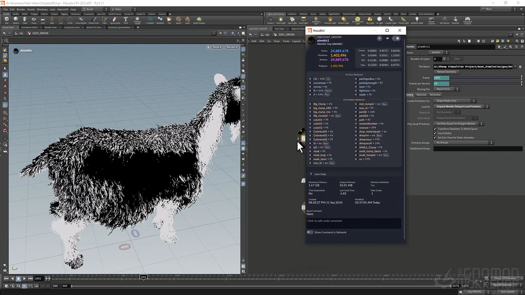Select the Sphere shelf tool
Screen dimensions: 525x295
pos(16,20)
